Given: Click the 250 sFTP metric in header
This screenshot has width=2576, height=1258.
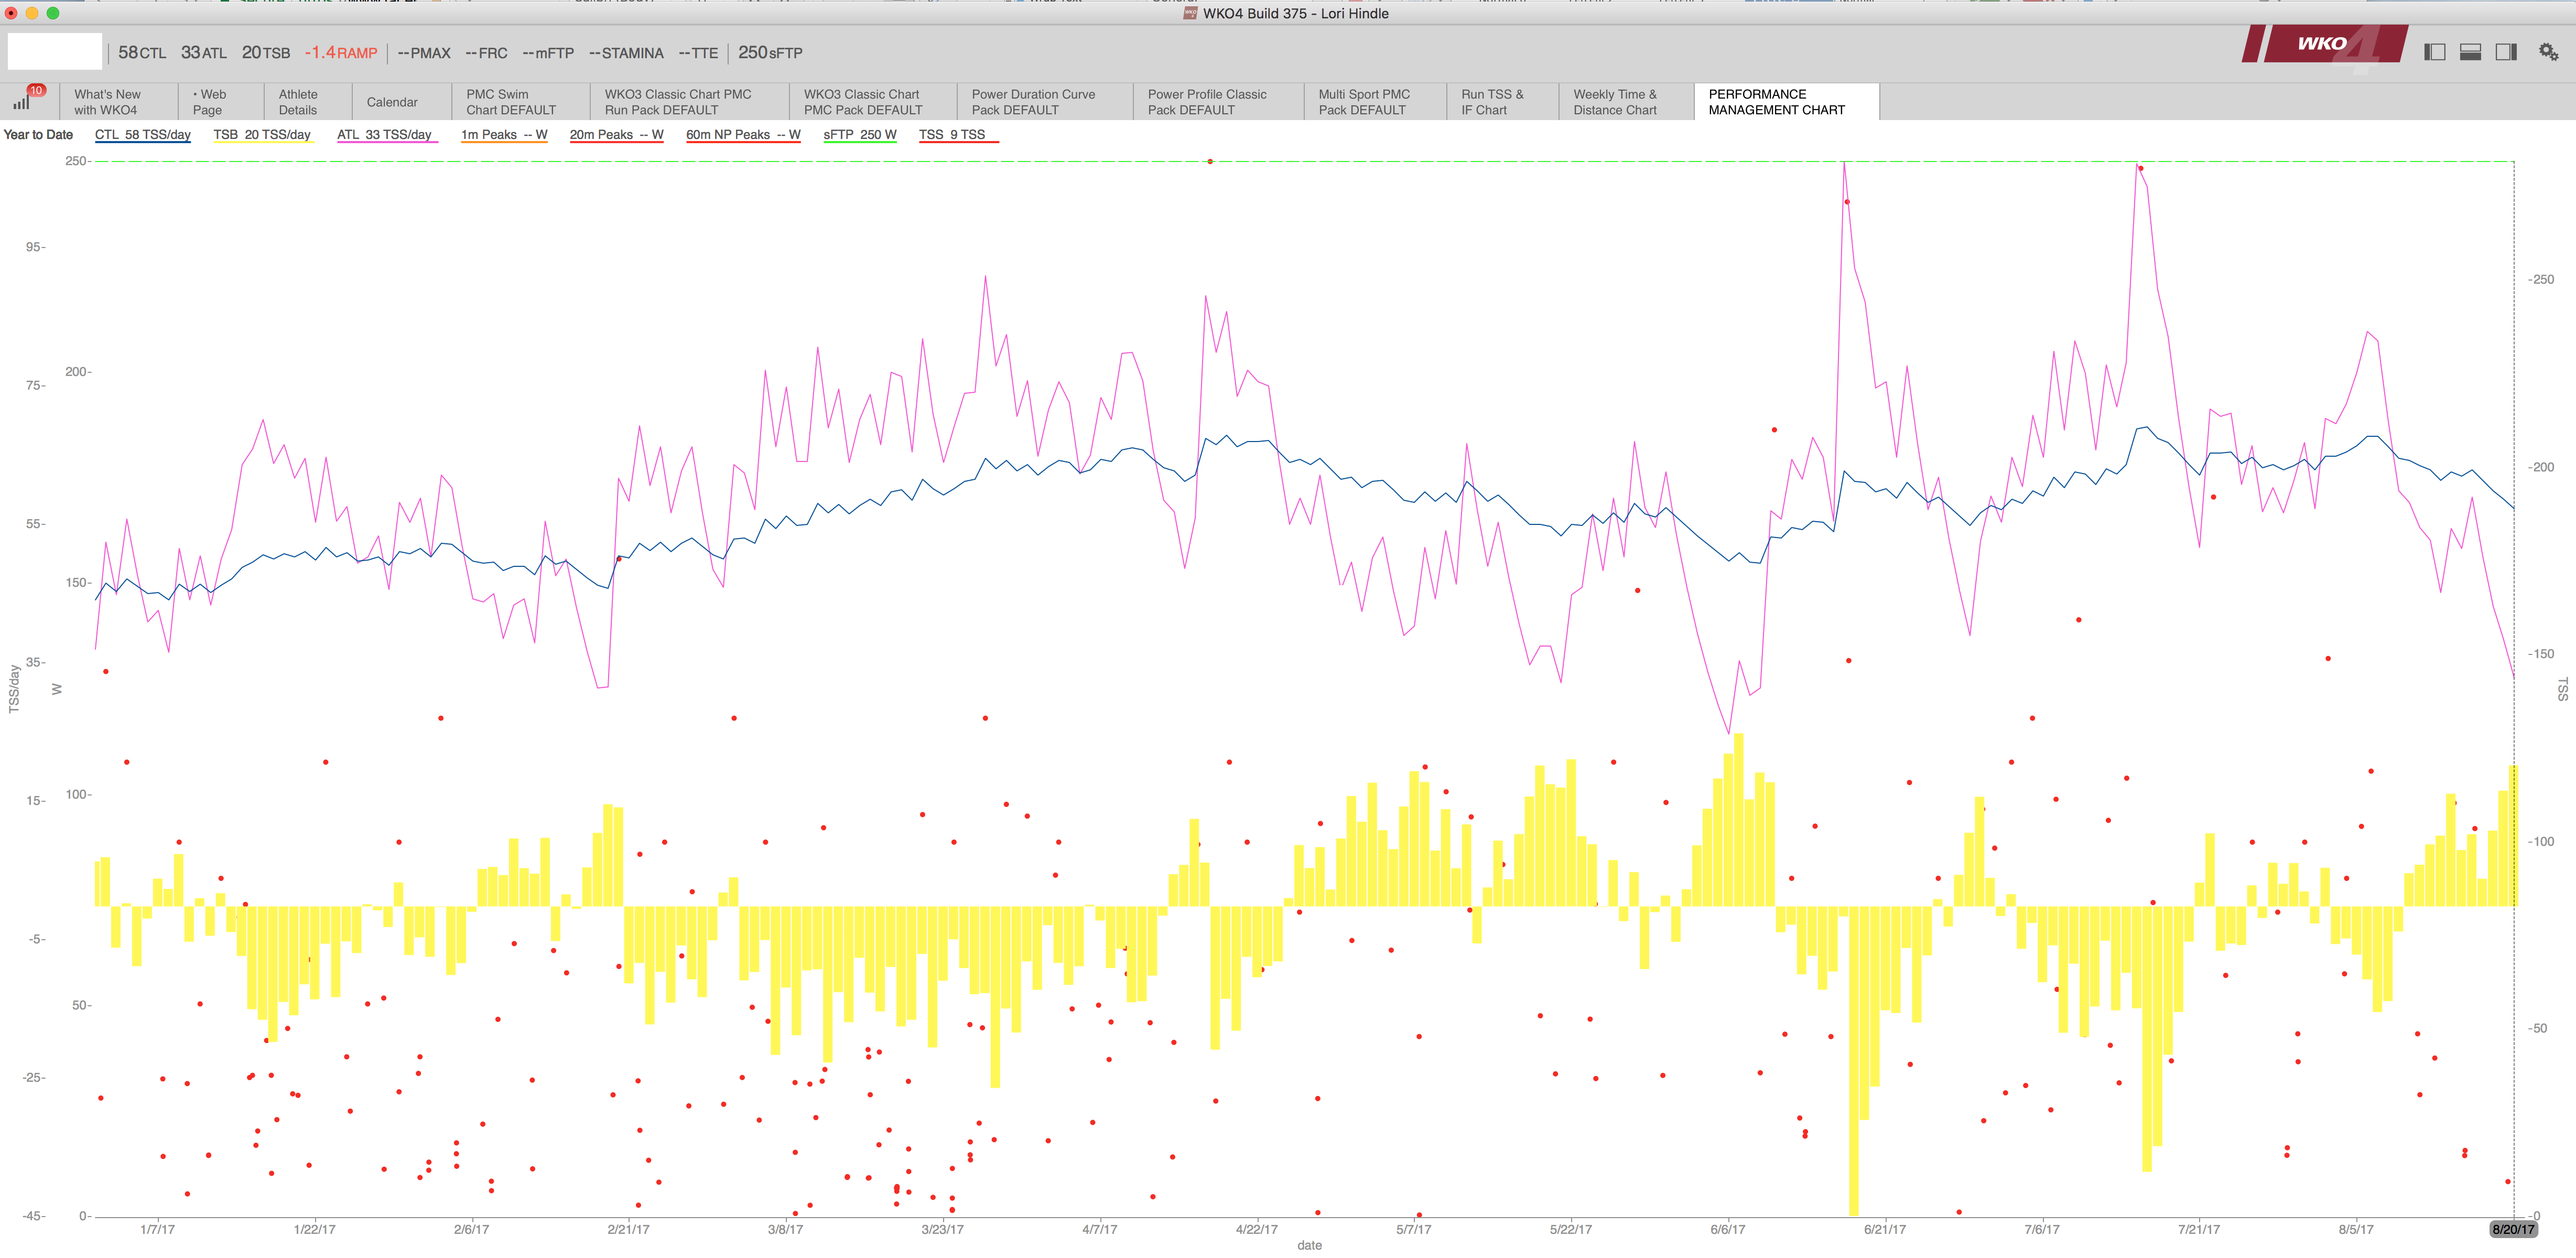Looking at the screenshot, I should (x=770, y=53).
